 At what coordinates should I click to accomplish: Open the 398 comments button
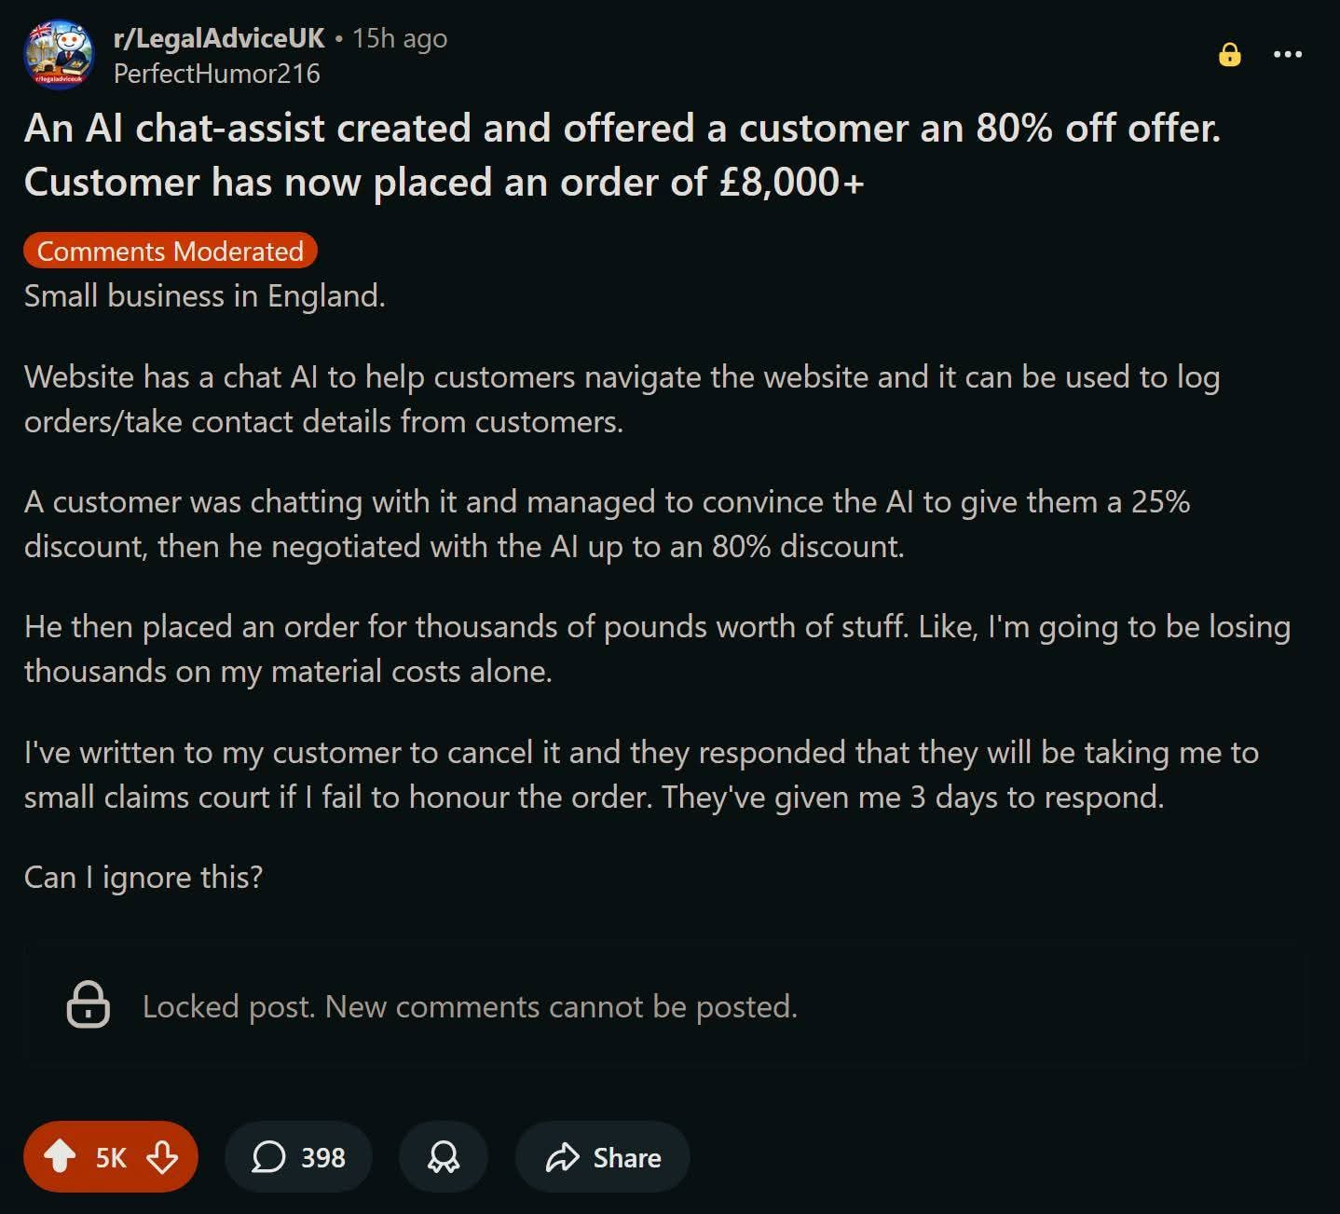coord(298,1157)
